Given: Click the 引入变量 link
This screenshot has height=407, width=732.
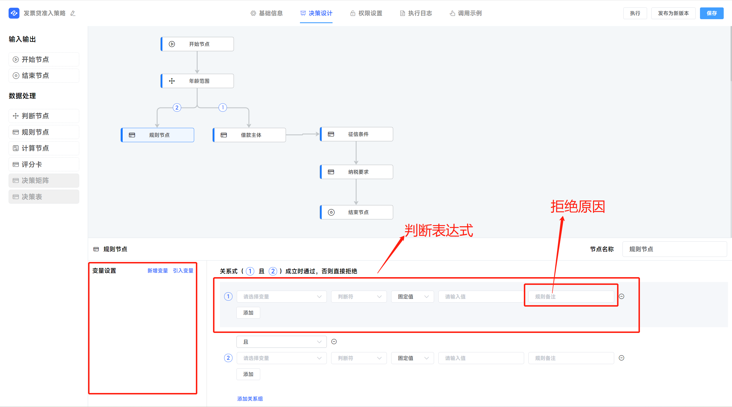Looking at the screenshot, I should (183, 271).
